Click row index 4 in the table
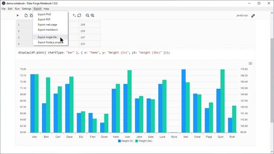Screen dimensions: 274x154 coord(19,44)
